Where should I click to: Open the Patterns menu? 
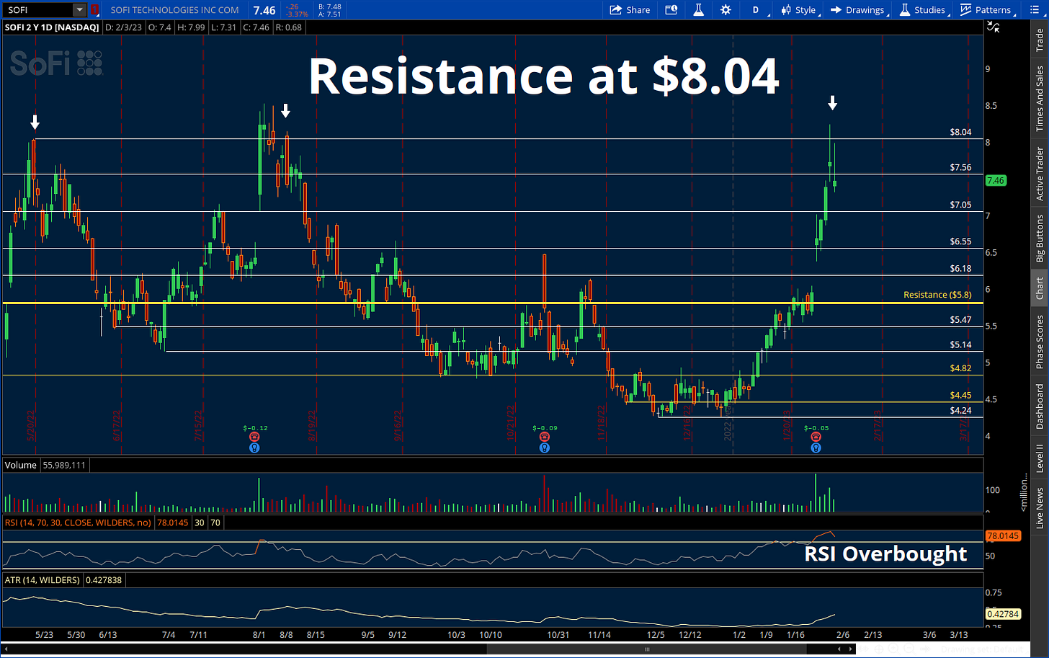coord(986,10)
